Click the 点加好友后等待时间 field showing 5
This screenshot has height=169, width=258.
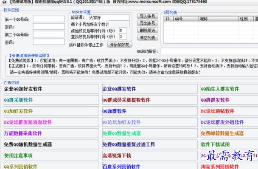coord(123,31)
